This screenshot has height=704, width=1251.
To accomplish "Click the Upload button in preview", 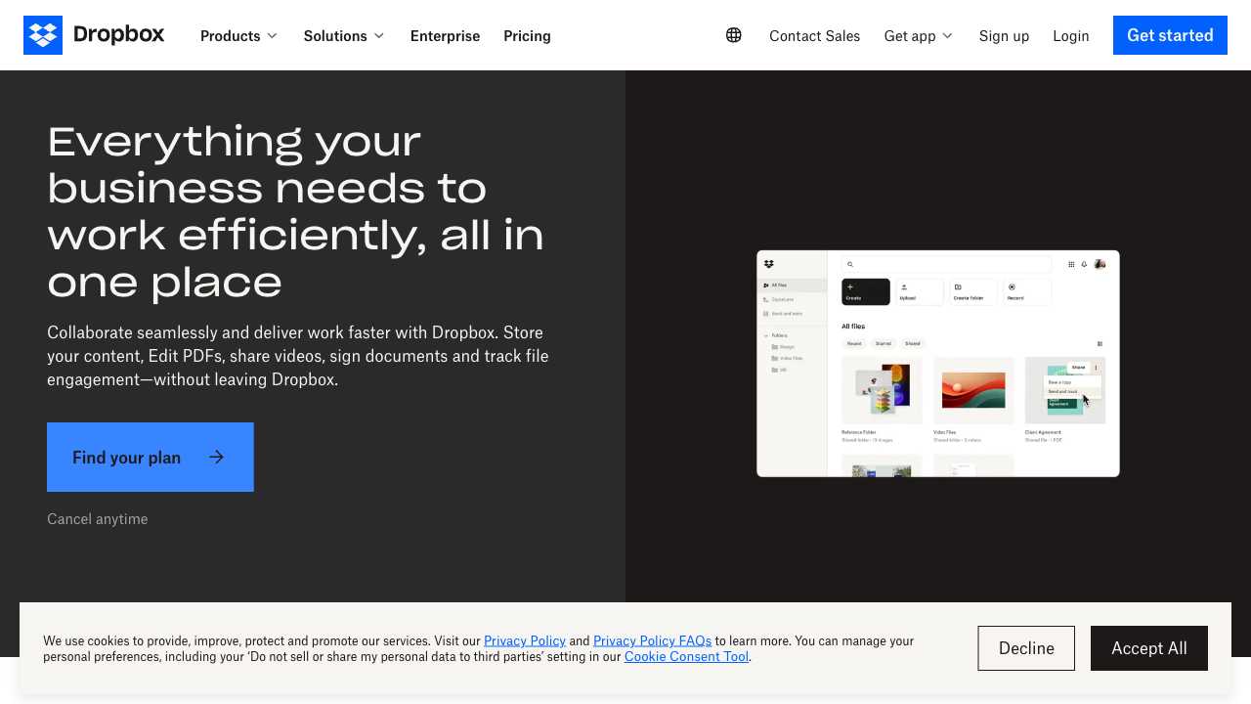I will pyautogui.click(x=920, y=291).
